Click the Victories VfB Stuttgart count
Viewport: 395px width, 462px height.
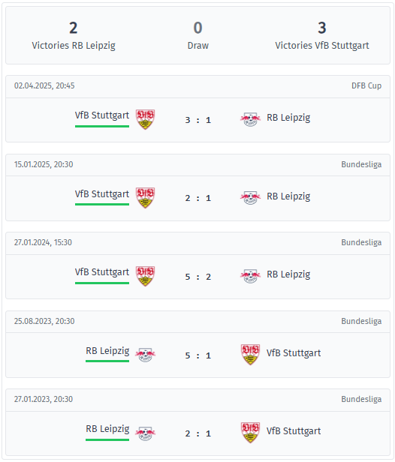click(x=322, y=28)
